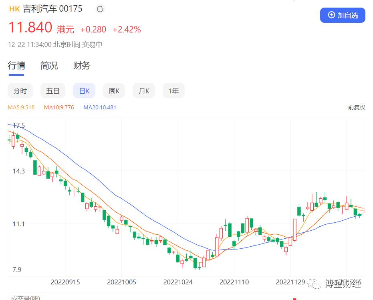Open the 简况 tab
The height and width of the screenshot is (300, 373).
click(x=49, y=65)
